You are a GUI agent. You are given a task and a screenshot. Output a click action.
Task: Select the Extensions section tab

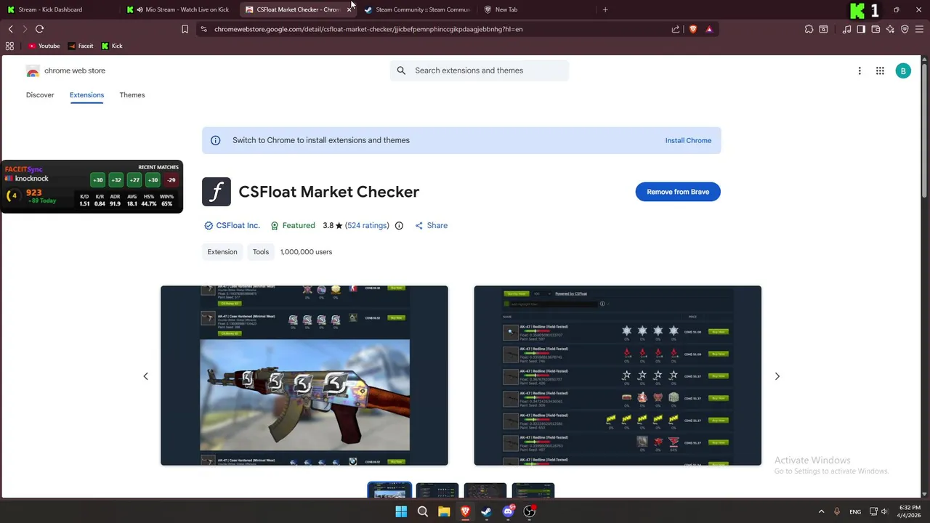click(x=86, y=95)
